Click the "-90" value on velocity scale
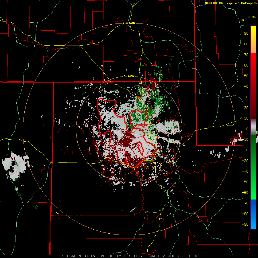Screen dimensions: 258x258 pyautogui.click(x=245, y=224)
